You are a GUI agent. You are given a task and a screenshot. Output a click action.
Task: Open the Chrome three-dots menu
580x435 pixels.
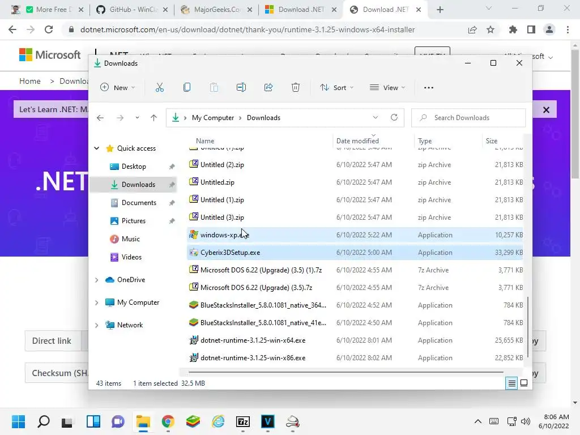tap(568, 29)
